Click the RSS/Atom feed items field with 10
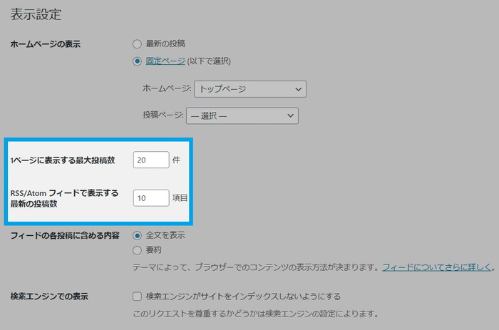 [151, 198]
